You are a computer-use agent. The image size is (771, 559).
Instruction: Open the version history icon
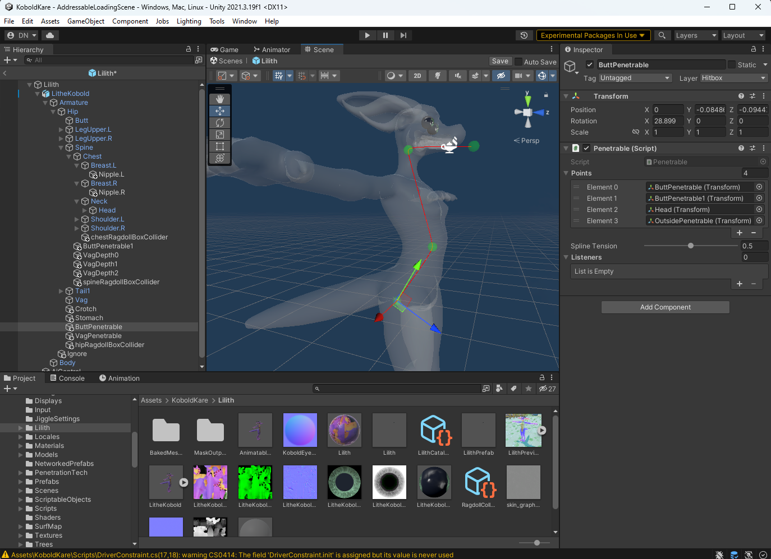click(524, 35)
